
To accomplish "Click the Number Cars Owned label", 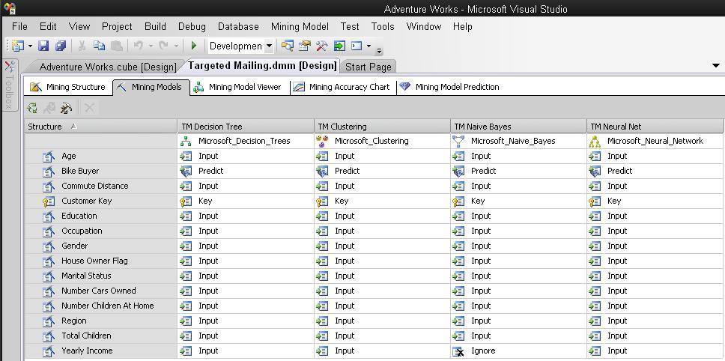I will [98, 291].
